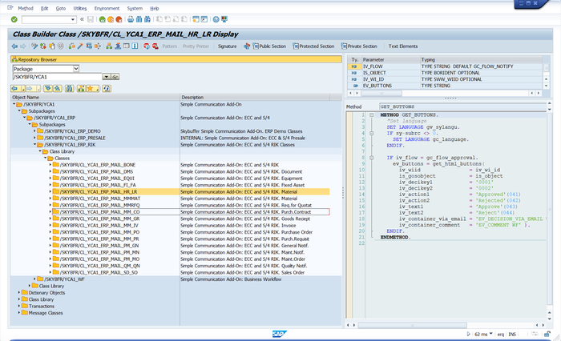Viewport: 561px width, 341px height.
Task: Click the 62 ms response time in status bar
Action: pos(481,335)
